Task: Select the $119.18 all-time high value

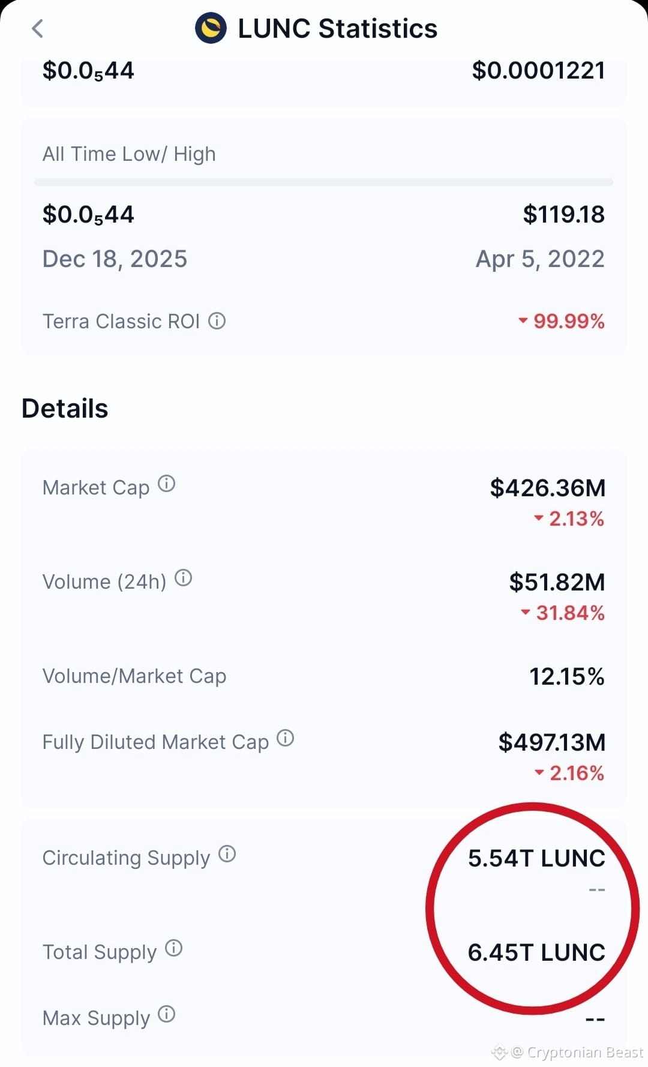Action: point(563,214)
